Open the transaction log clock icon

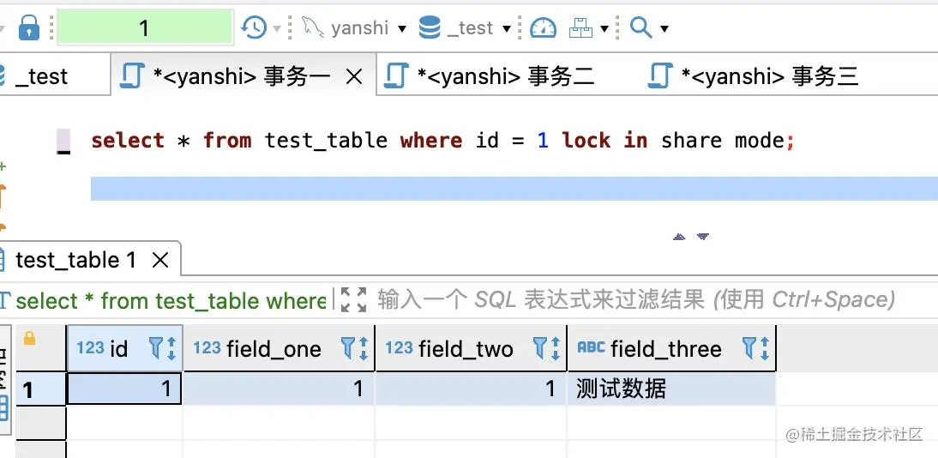[255, 27]
